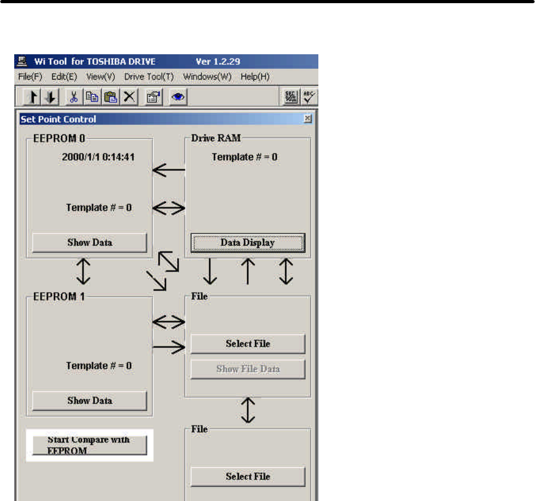Click rightmost vertical double arrow below Data Display
Image resolution: width=535 pixels, height=501 pixels.
click(x=286, y=271)
